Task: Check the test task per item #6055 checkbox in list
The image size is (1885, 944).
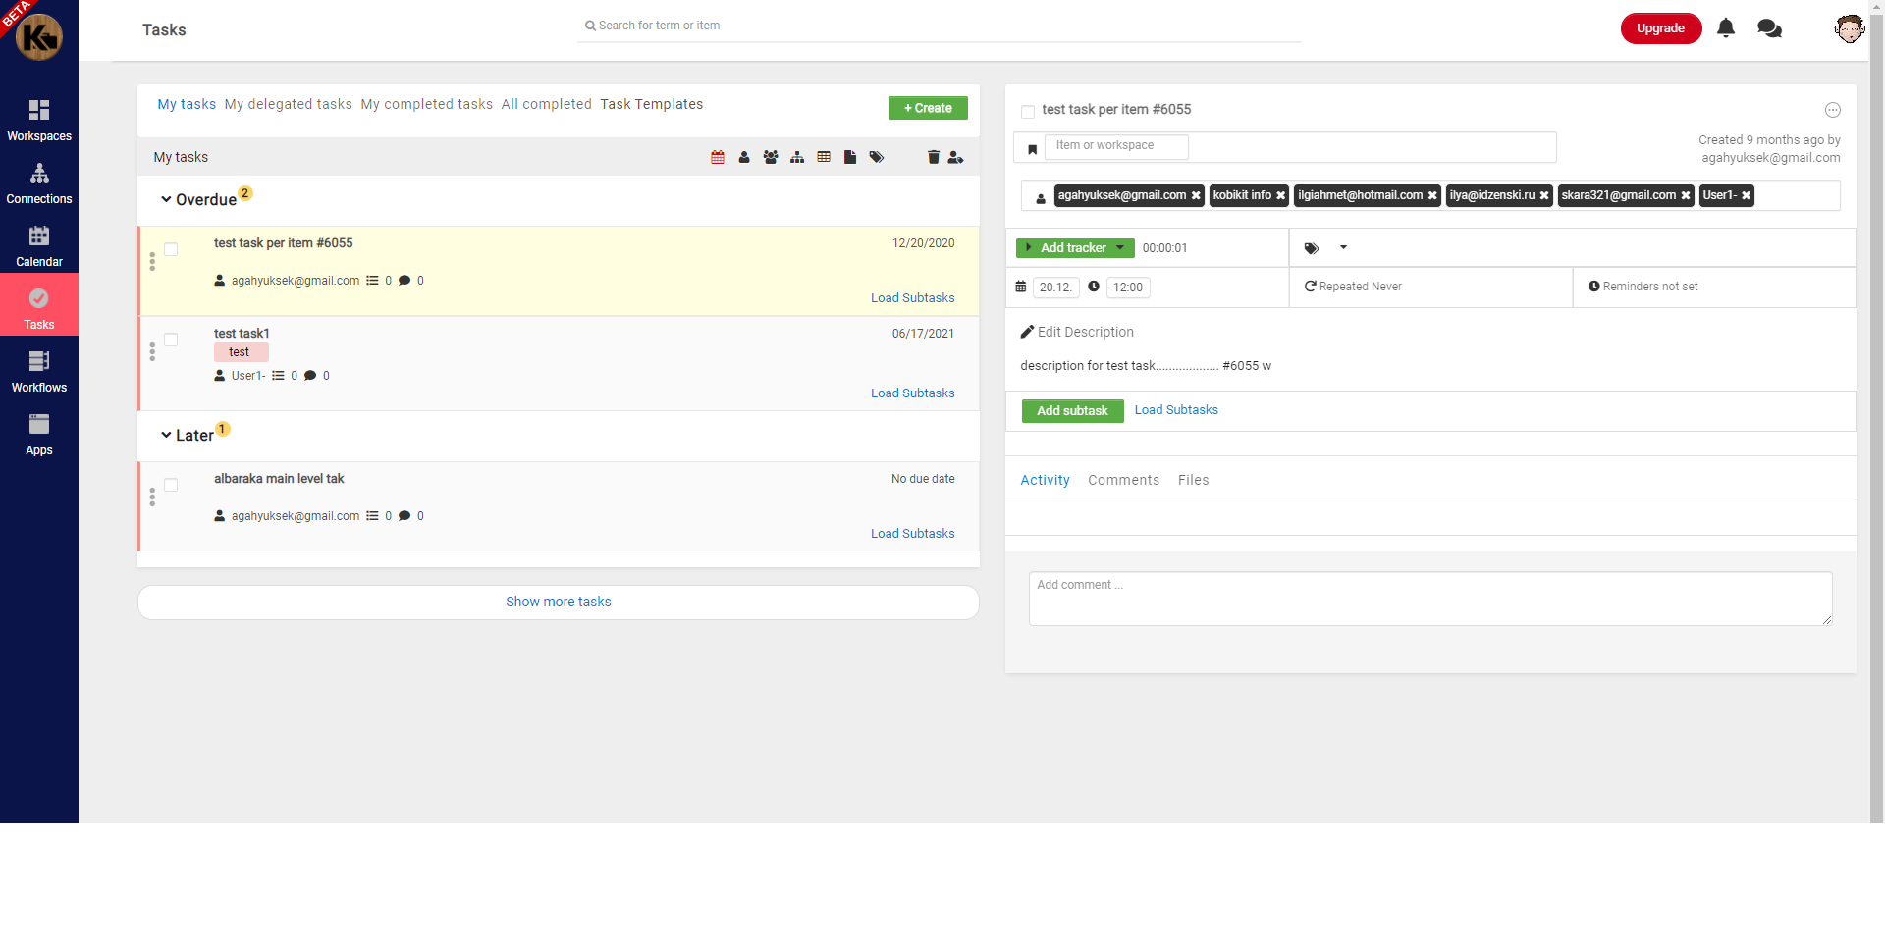Action: coord(171,249)
